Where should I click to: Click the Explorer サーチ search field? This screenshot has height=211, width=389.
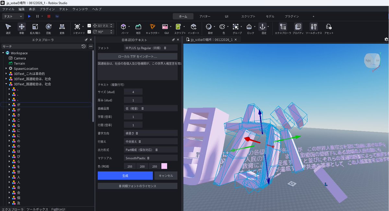pos(41,46)
